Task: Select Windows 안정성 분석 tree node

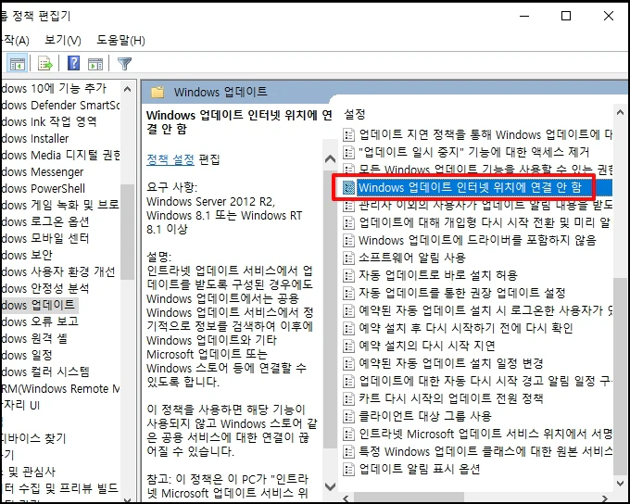Action: [x=44, y=288]
